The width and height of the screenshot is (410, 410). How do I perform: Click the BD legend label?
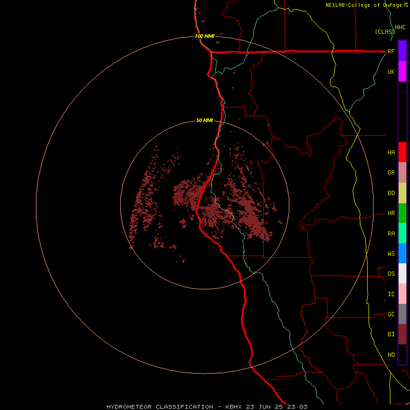[x=391, y=193]
